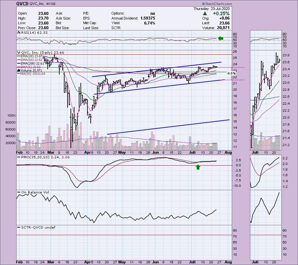Click the 23.8 price label in zoom panel
The width and height of the screenshot is (298, 265).
tap(286, 55)
